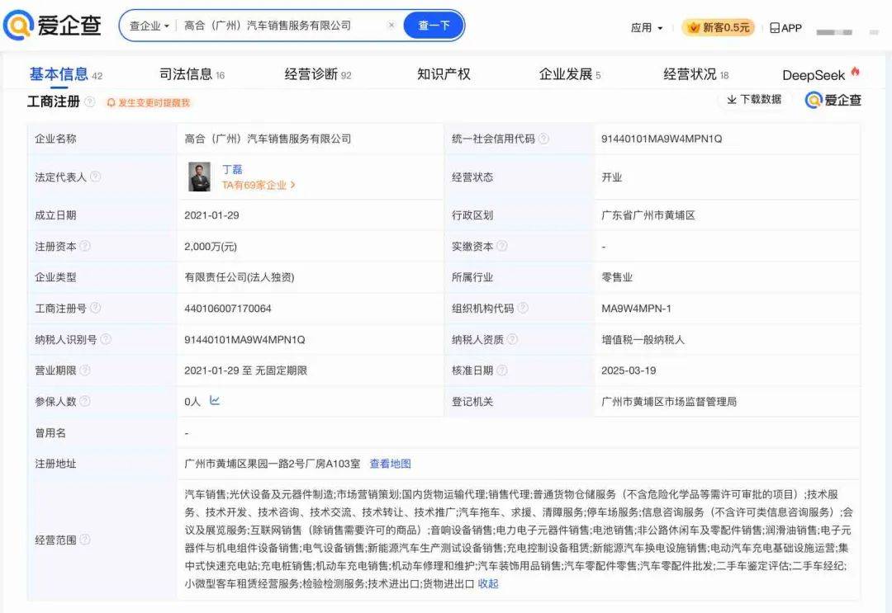Screen dimensions: 892x613
Task: Click the 企业类型 value 有限责任公司(法人独资)
Action: tap(240, 277)
